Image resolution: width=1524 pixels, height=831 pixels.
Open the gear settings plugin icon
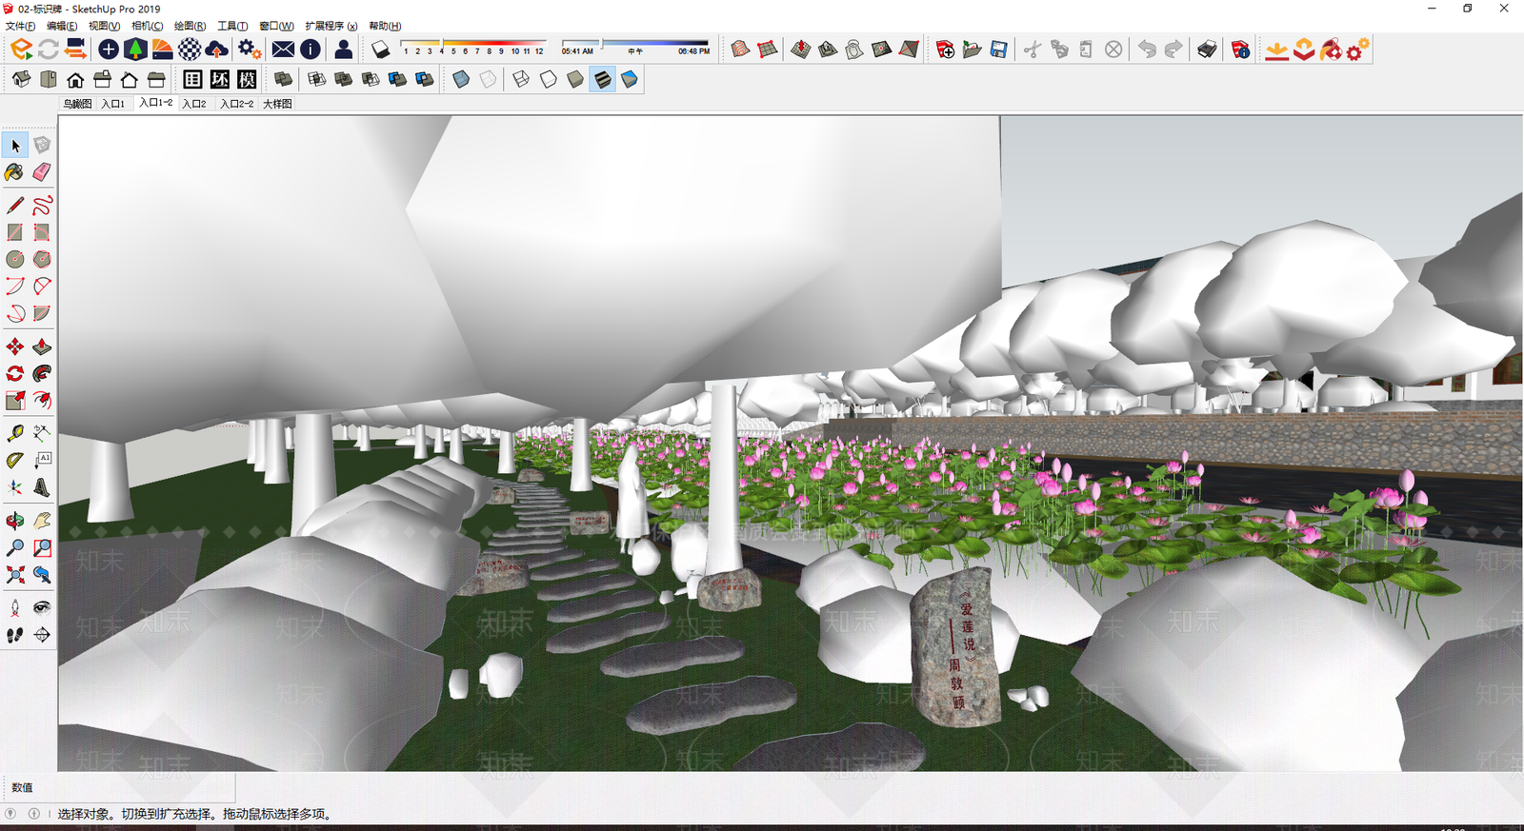coord(250,49)
